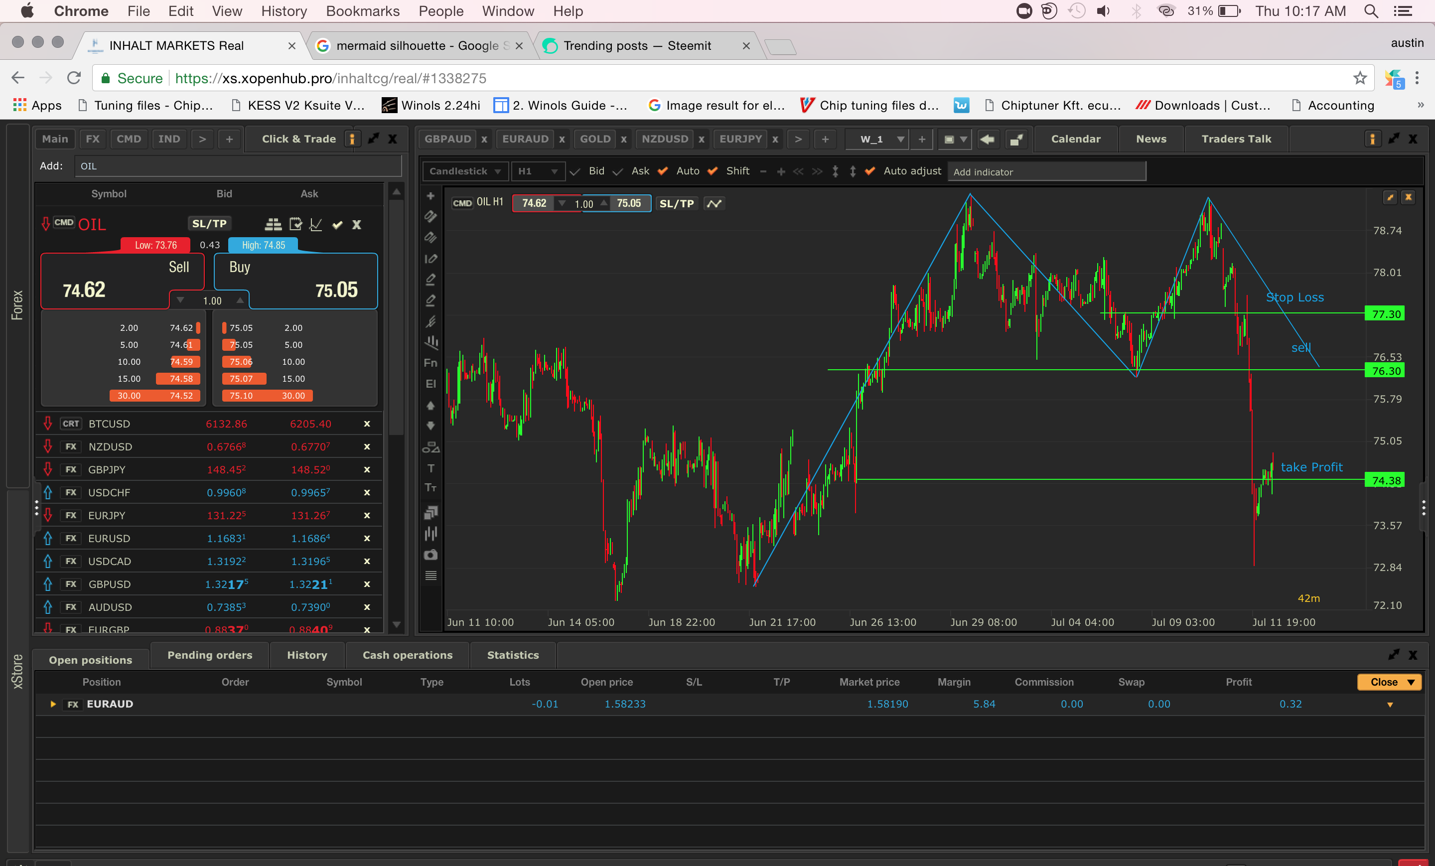
Task: Select the text label tool T
Action: [430, 468]
